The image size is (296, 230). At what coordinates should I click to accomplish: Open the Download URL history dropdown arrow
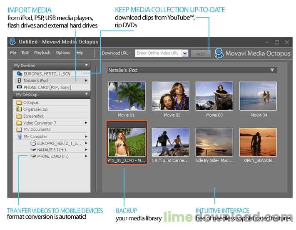click(x=185, y=53)
